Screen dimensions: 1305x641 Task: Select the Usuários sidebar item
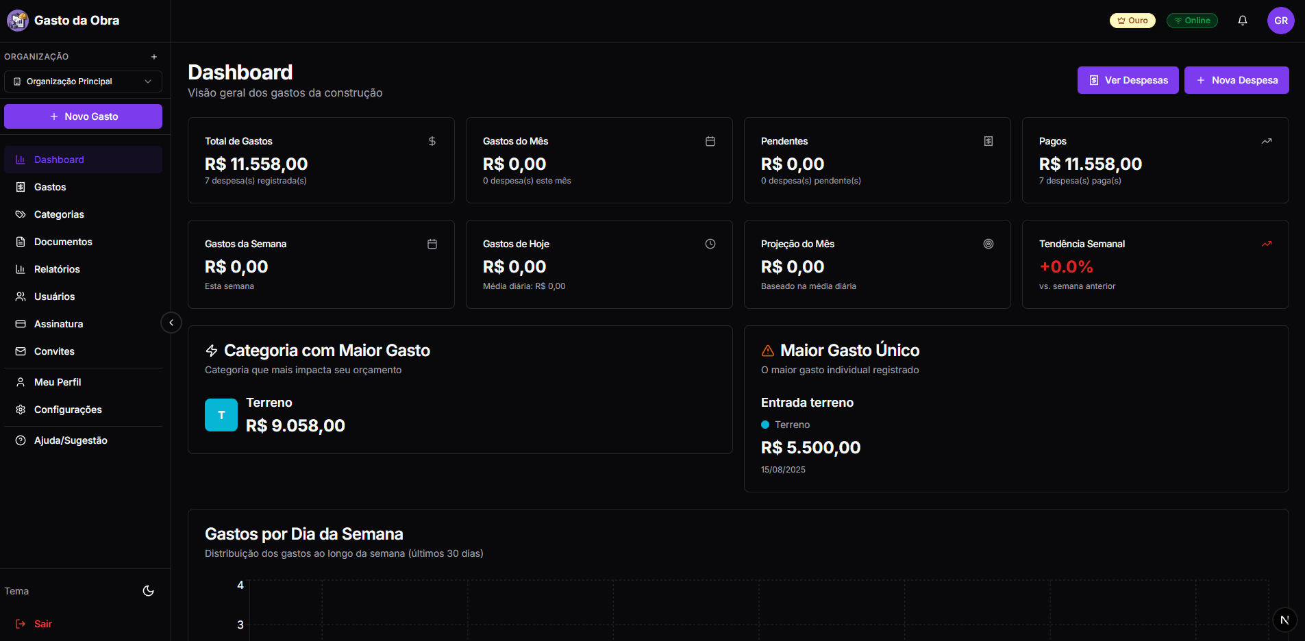tap(54, 296)
